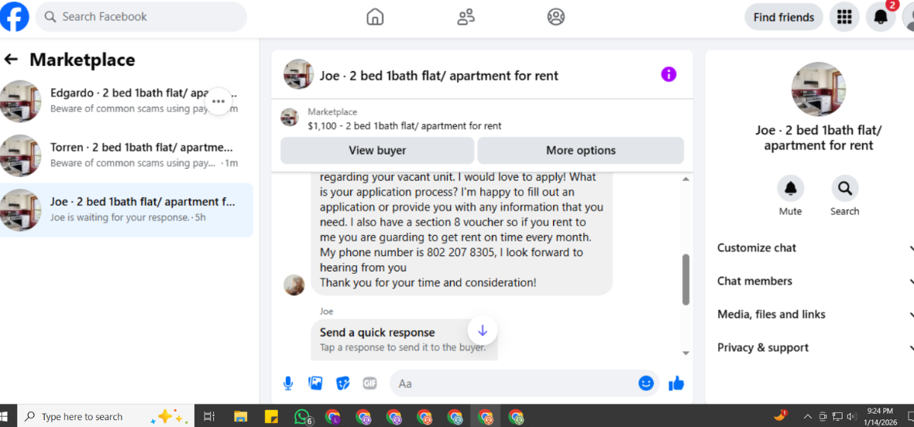
Task: Open the Facebook Home icon
Action: 375,17
